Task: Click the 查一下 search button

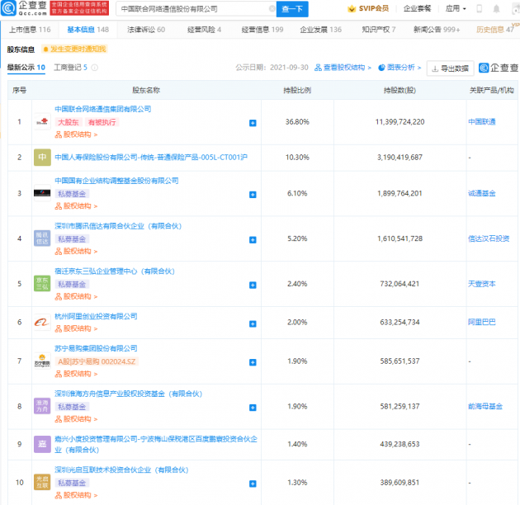Action: click(292, 9)
